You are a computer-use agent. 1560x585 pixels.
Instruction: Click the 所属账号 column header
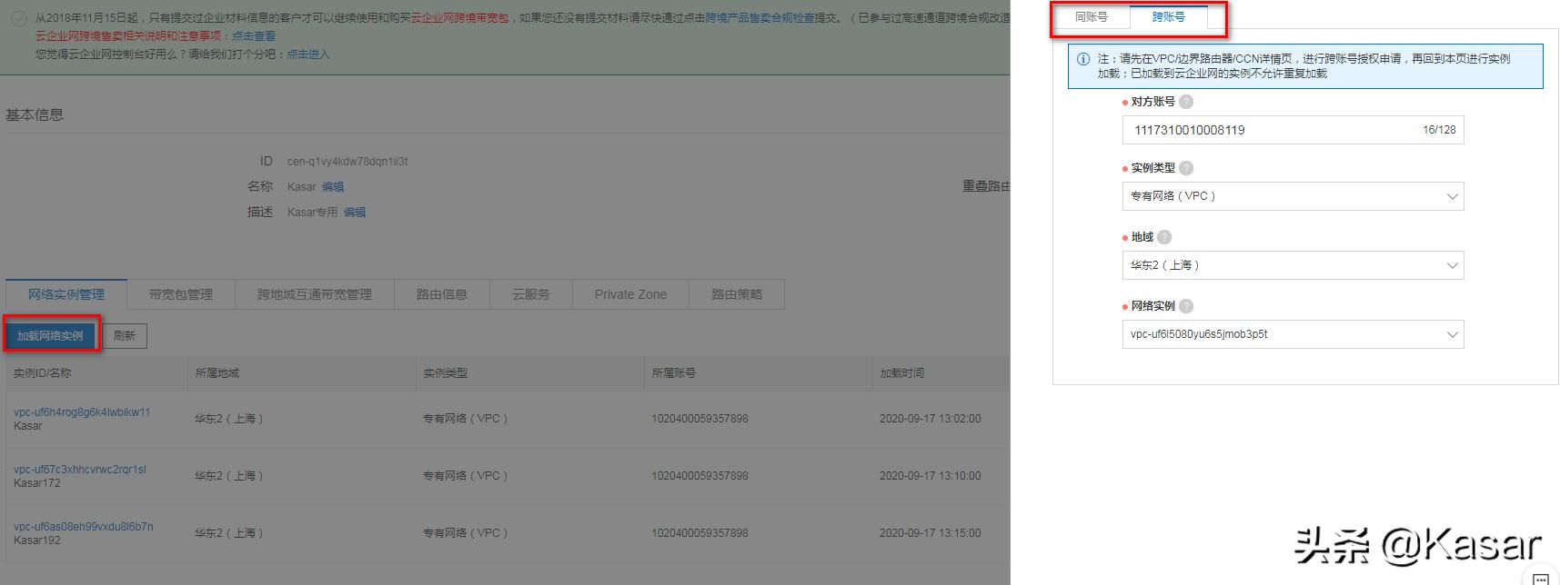[x=674, y=373]
